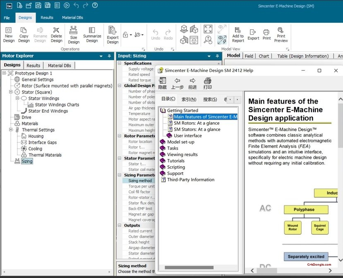Toggle the lit show/hide eye icon in Model View
This screenshot has width=343, height=278.
pos(222,40)
